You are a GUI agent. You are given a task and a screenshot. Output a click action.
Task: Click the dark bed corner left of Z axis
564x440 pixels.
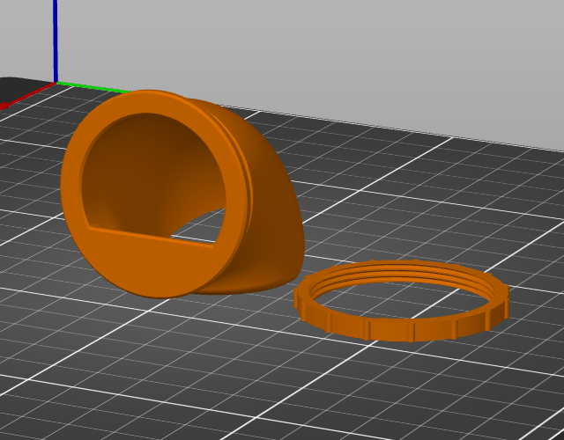tap(21, 86)
